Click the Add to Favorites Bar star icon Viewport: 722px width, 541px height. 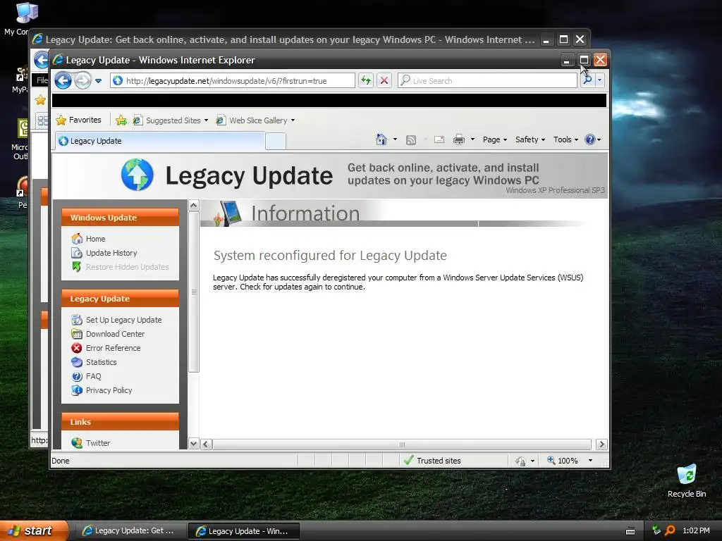coord(121,120)
